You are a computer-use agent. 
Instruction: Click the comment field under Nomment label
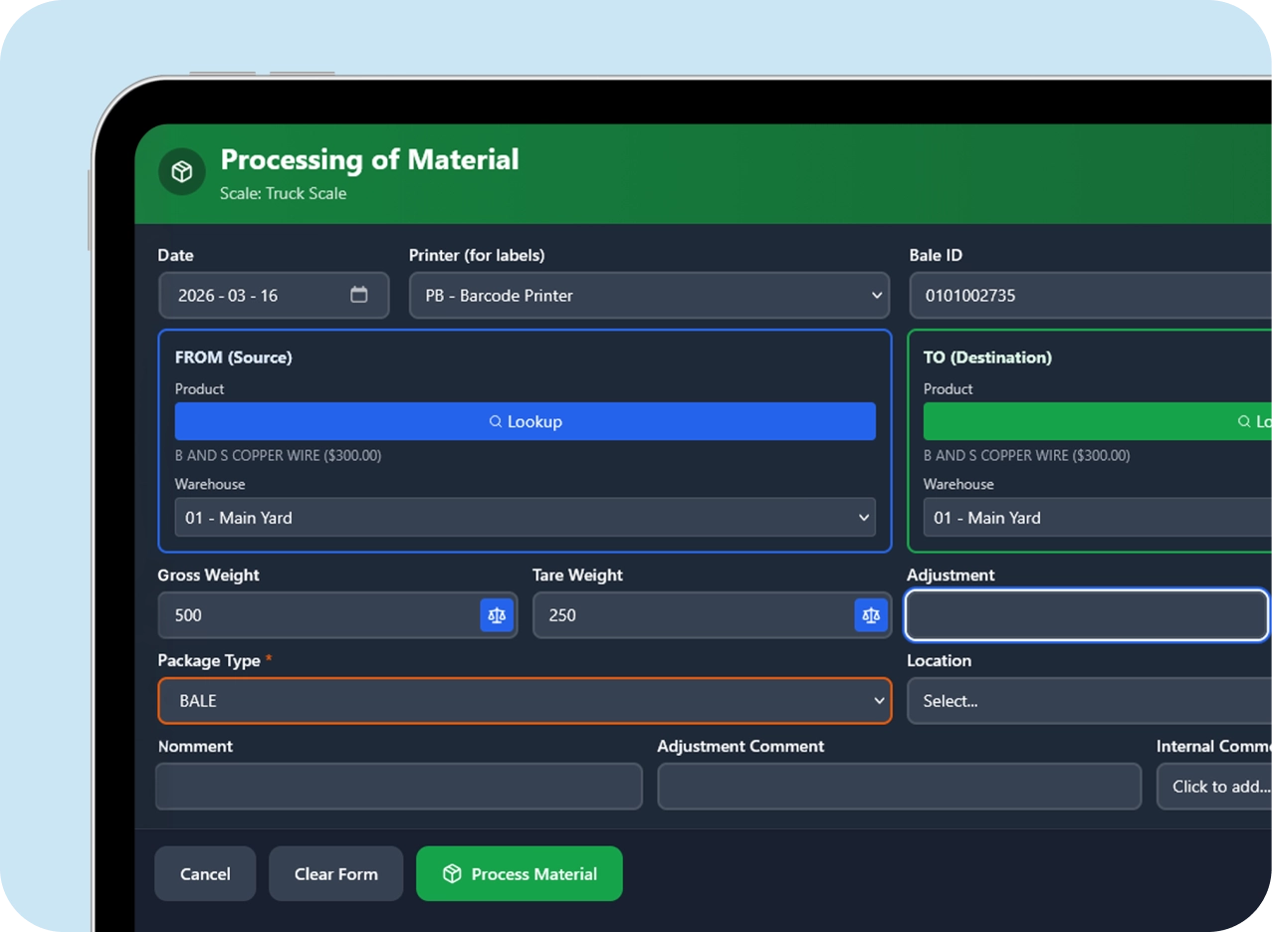point(399,787)
